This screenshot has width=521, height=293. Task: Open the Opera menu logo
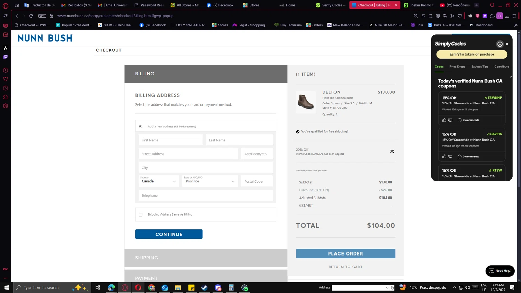[6, 6]
